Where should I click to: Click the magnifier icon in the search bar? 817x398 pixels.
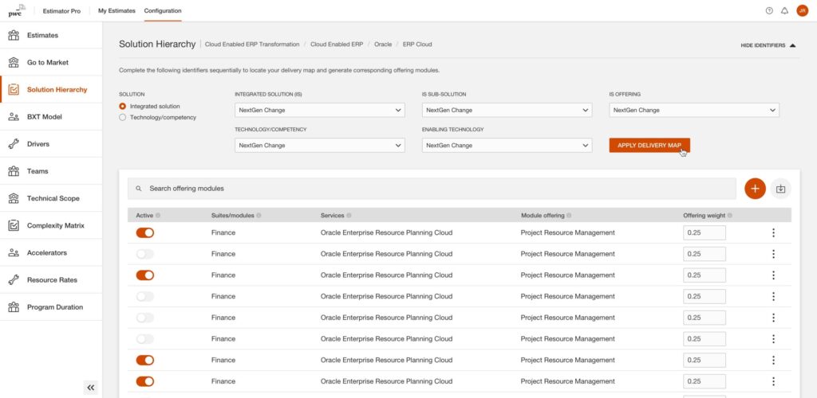pos(139,189)
